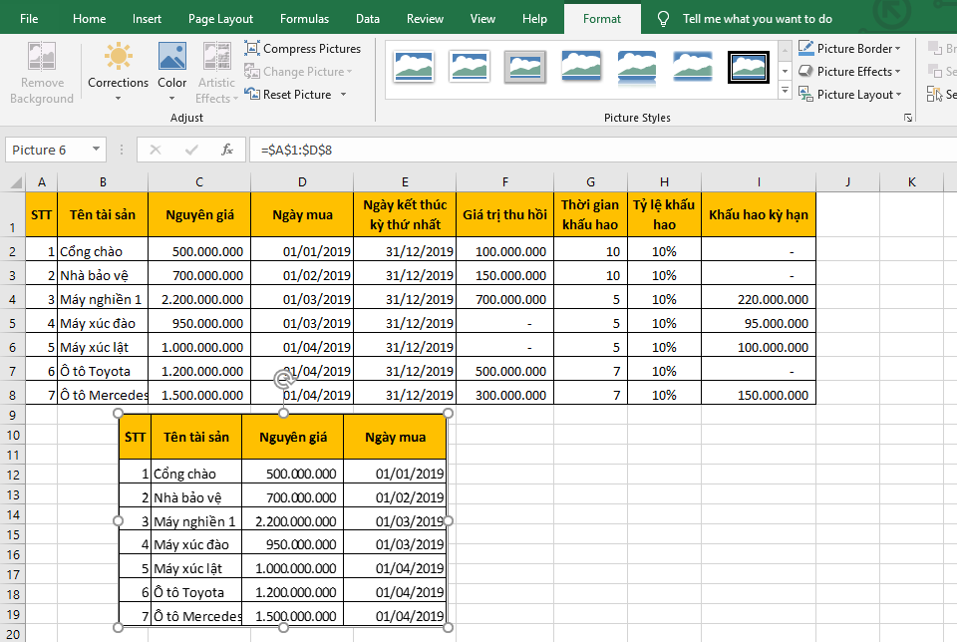Click the lightbulb Tell Me icon
Viewport: 957px width, 642px height.
tap(663, 19)
